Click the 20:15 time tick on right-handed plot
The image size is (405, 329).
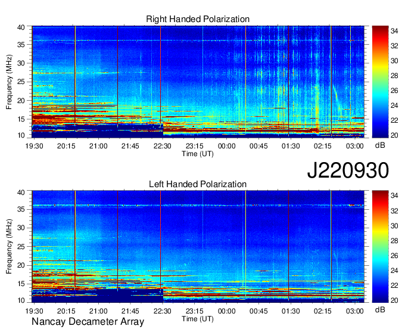pyautogui.click(x=66, y=146)
